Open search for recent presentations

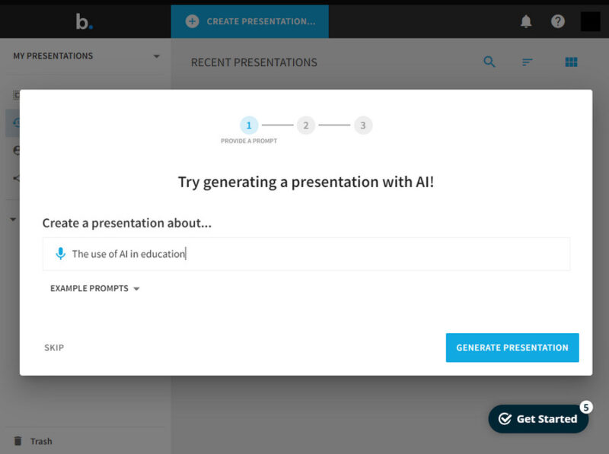(x=489, y=61)
